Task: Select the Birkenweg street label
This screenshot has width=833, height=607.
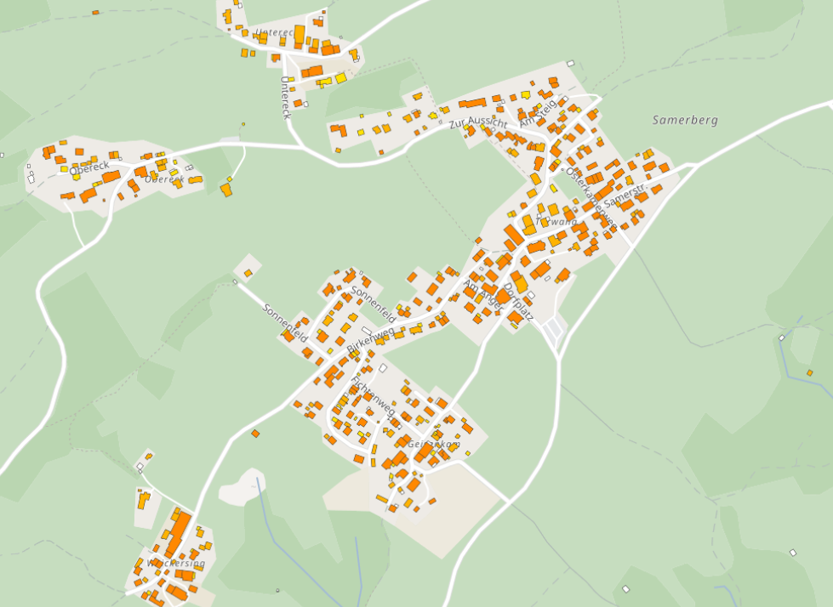Action: pyautogui.click(x=370, y=338)
